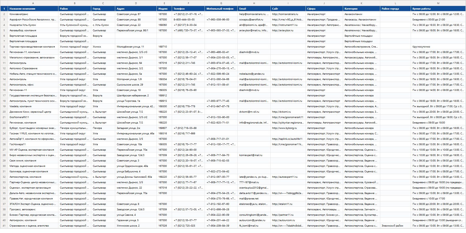This screenshot has height=233, width=466.
Task: Click the 'Сфера' header cell
Action: tap(324, 9)
